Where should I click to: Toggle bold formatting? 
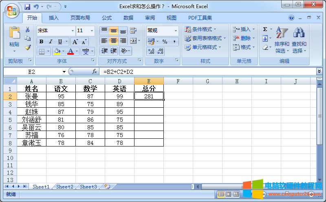[42, 42]
